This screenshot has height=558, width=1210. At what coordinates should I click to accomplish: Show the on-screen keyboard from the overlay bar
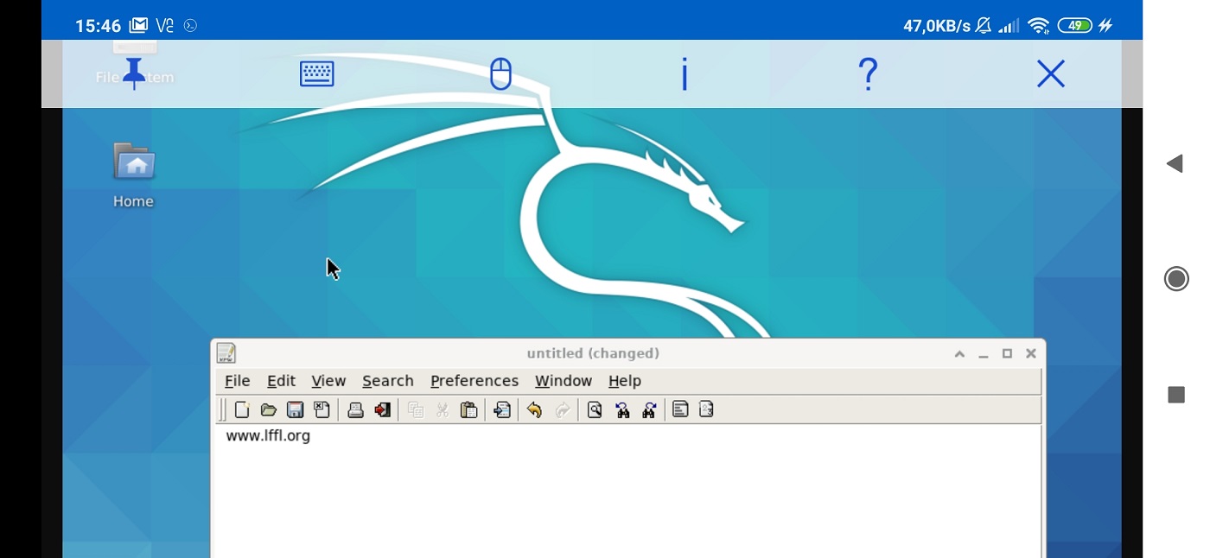pyautogui.click(x=317, y=74)
